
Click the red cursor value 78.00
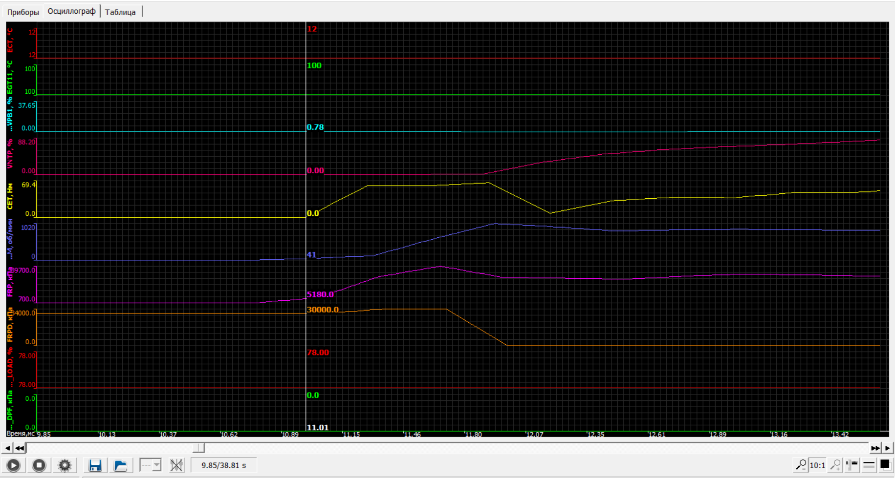click(x=318, y=353)
